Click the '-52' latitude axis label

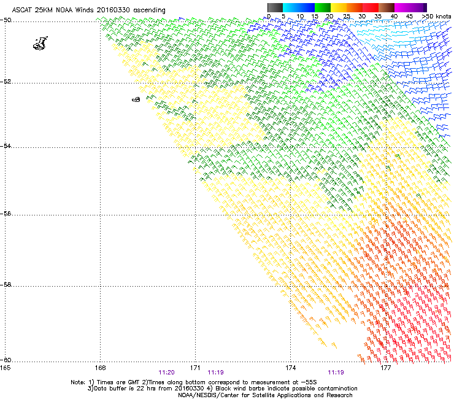[x=6, y=82]
